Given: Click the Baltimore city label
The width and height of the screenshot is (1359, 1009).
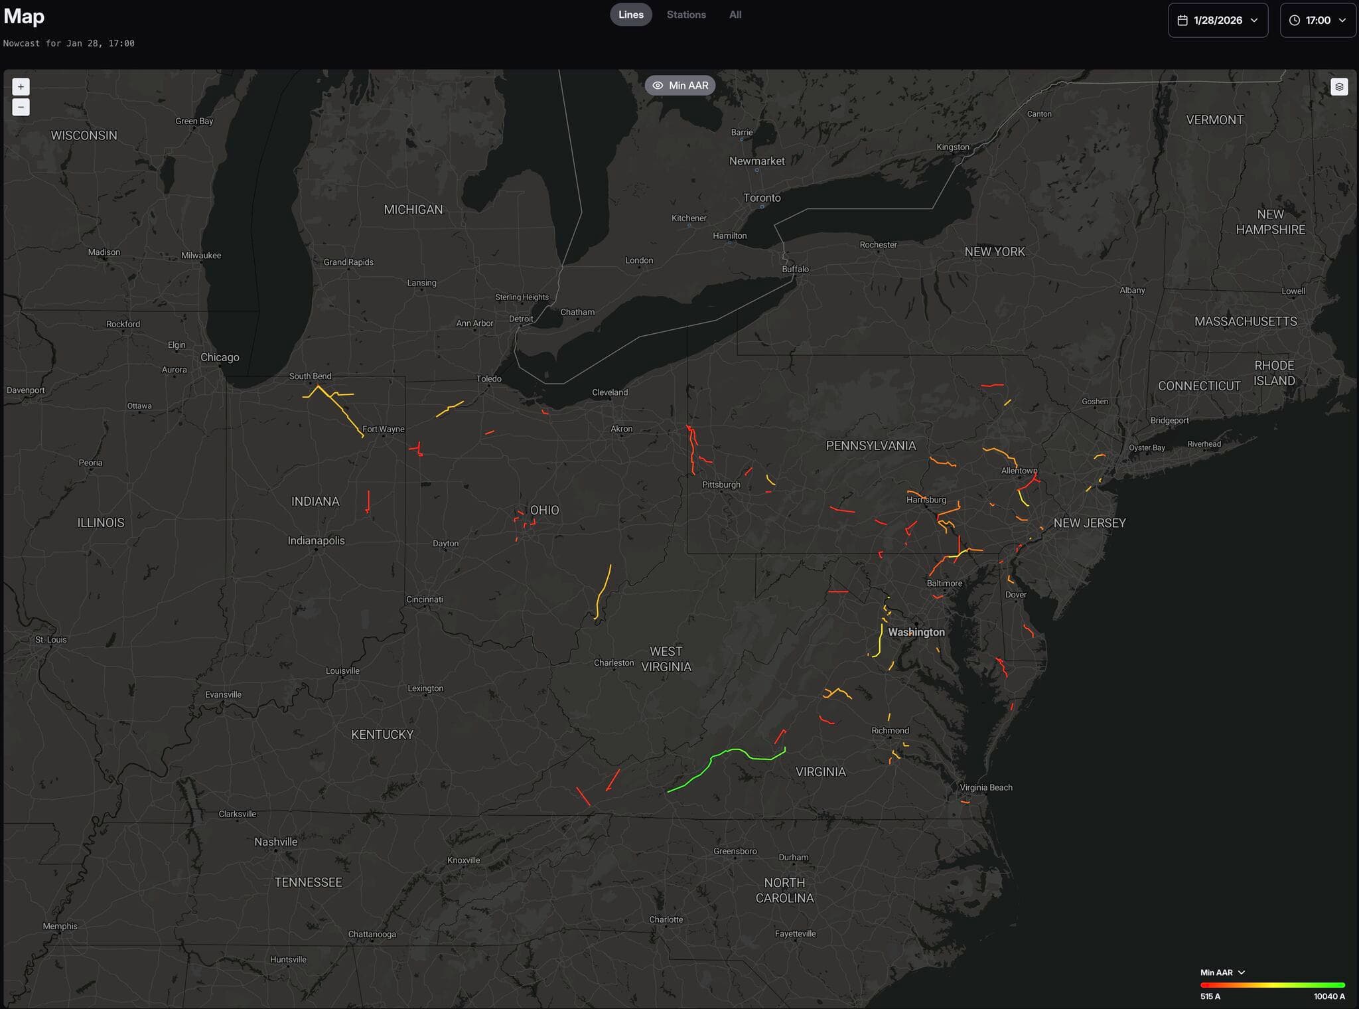Looking at the screenshot, I should pyautogui.click(x=944, y=583).
